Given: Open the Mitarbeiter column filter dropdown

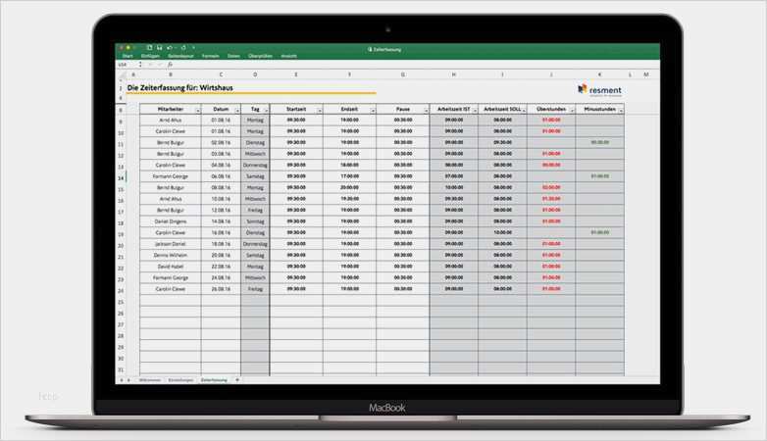Looking at the screenshot, I should [x=197, y=111].
